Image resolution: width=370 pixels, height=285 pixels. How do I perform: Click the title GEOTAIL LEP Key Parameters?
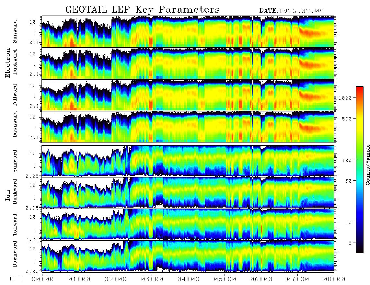tap(143, 10)
